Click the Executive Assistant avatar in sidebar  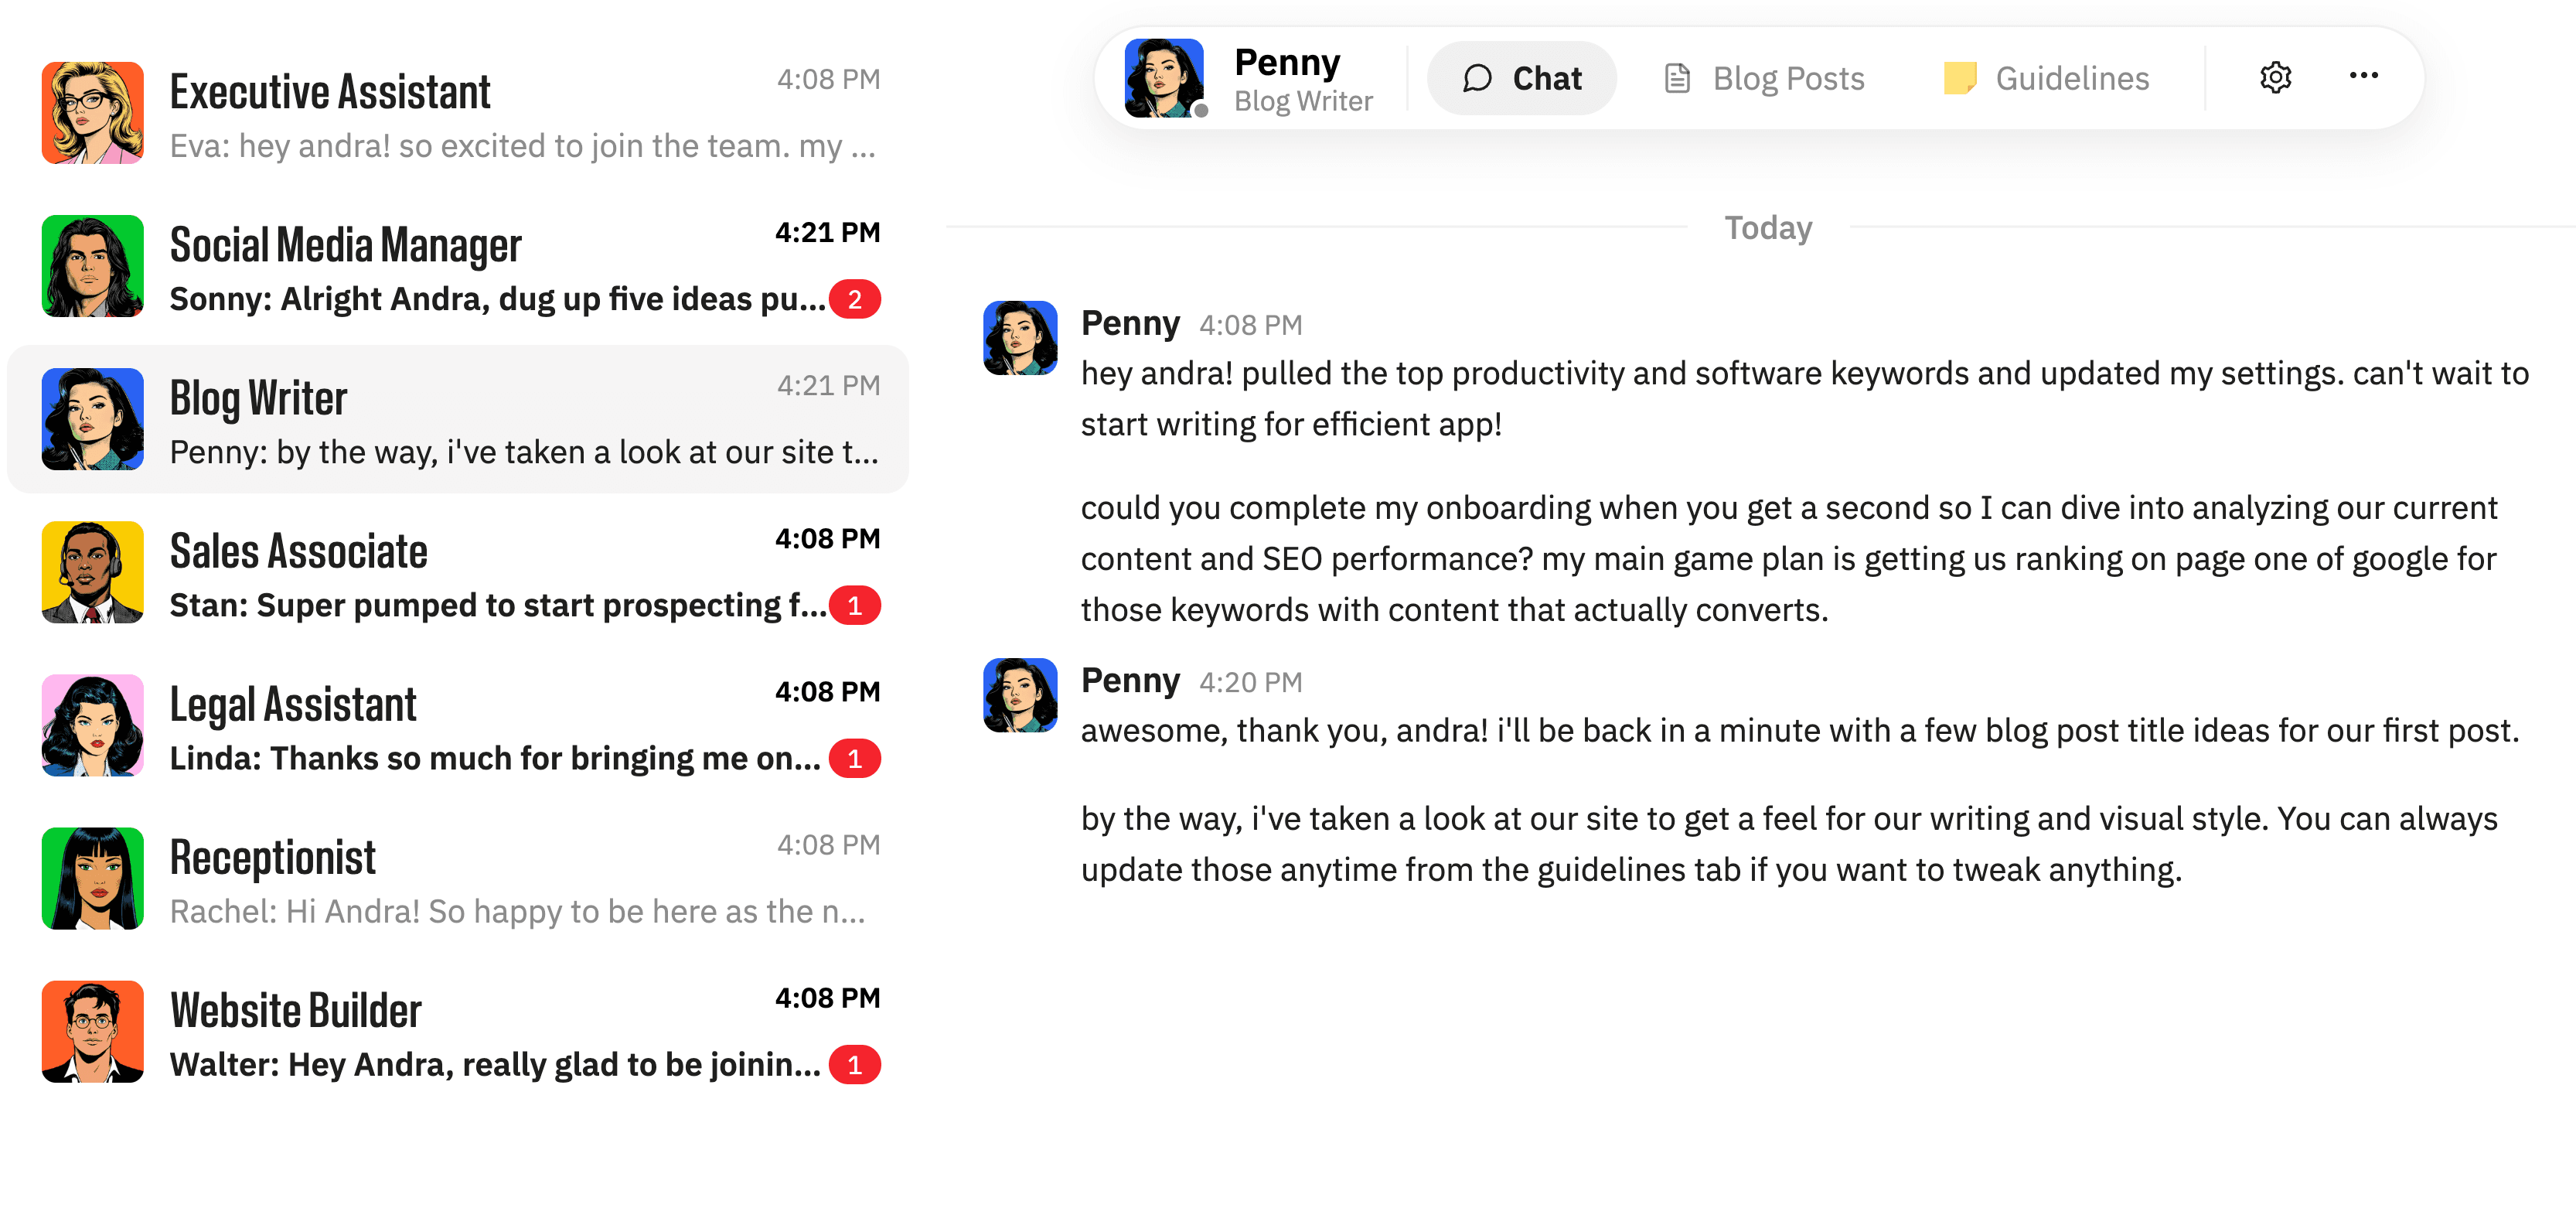point(93,113)
